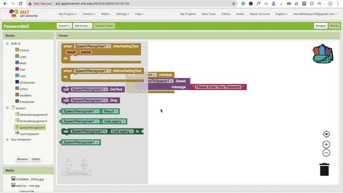343x193 pixels.
Task: Select the Dictionaries blocks icon
Action: click(x=17, y=82)
